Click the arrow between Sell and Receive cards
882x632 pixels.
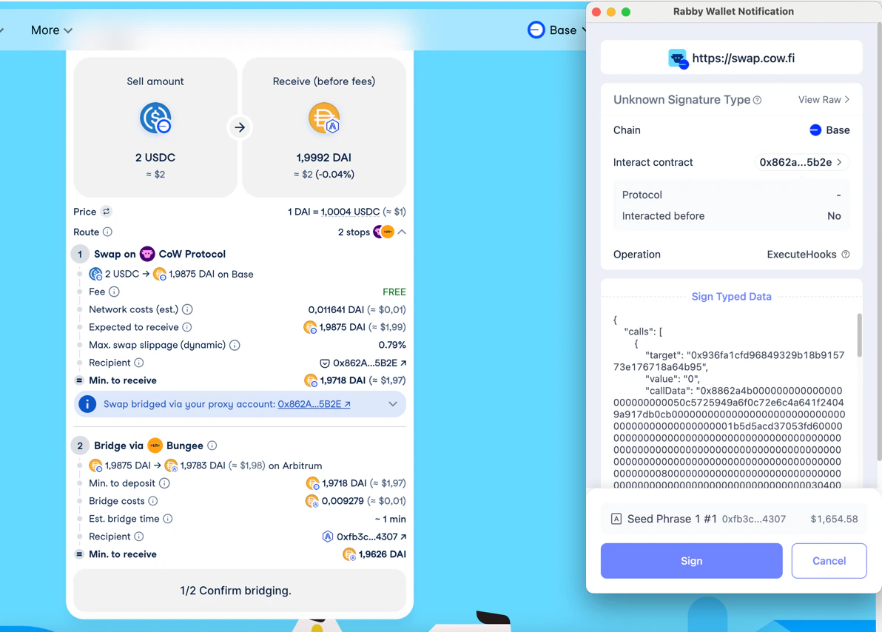click(x=240, y=128)
